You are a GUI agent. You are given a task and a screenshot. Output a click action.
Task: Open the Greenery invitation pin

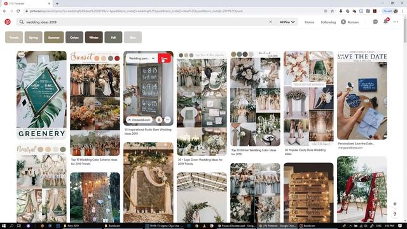41,95
